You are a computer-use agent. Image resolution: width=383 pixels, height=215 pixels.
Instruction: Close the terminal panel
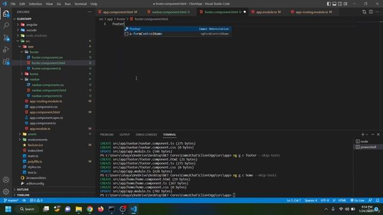coord(378,134)
